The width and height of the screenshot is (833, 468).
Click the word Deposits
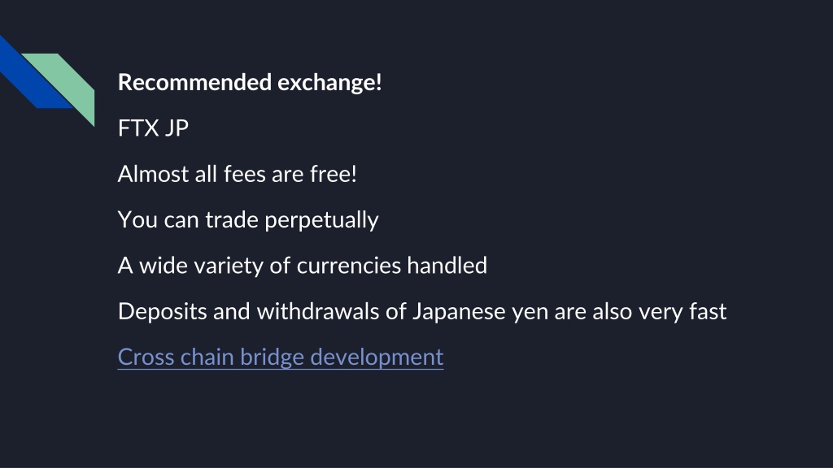click(162, 311)
